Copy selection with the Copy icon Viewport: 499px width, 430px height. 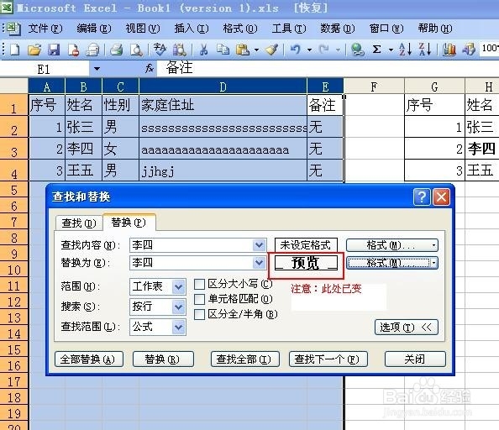223,50
